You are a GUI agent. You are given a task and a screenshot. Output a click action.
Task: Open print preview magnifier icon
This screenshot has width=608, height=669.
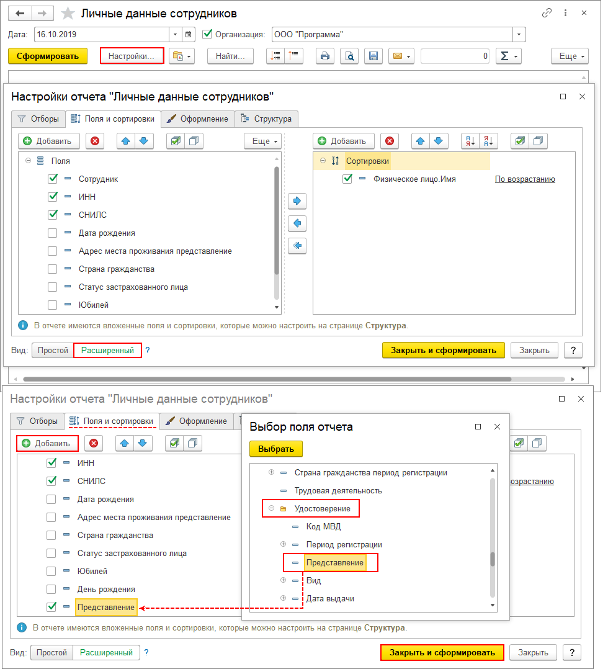(x=349, y=56)
